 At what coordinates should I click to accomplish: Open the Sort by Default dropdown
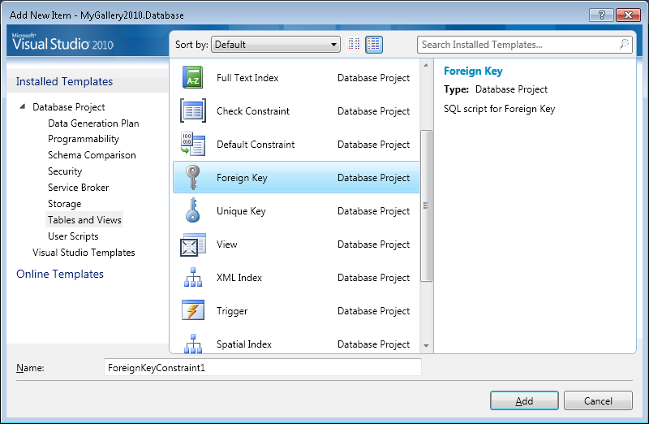tap(276, 45)
